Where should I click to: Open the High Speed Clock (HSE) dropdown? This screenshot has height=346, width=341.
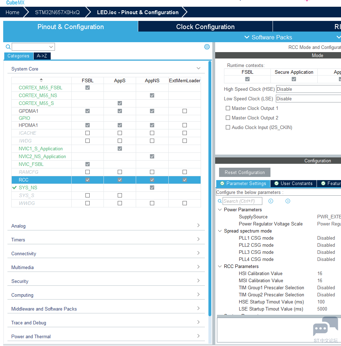pos(309,89)
